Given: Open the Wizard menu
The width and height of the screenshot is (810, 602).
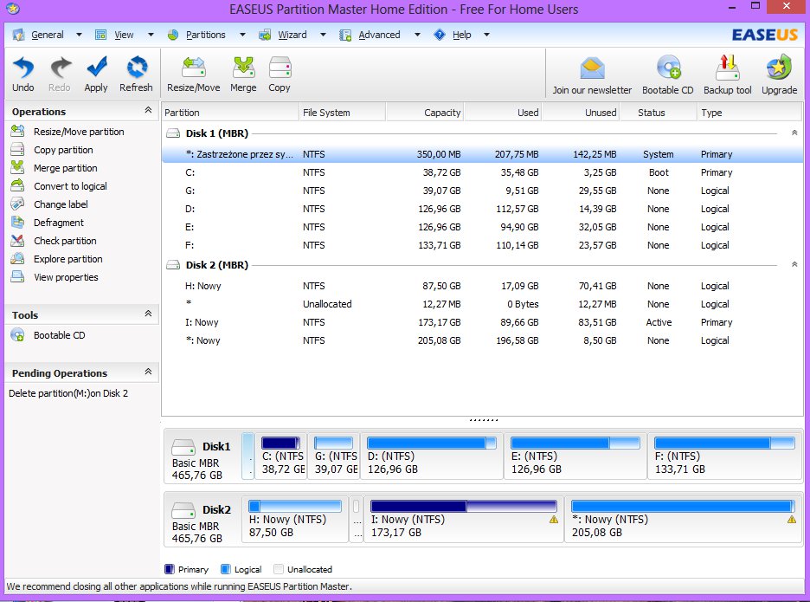Looking at the screenshot, I should [x=292, y=35].
